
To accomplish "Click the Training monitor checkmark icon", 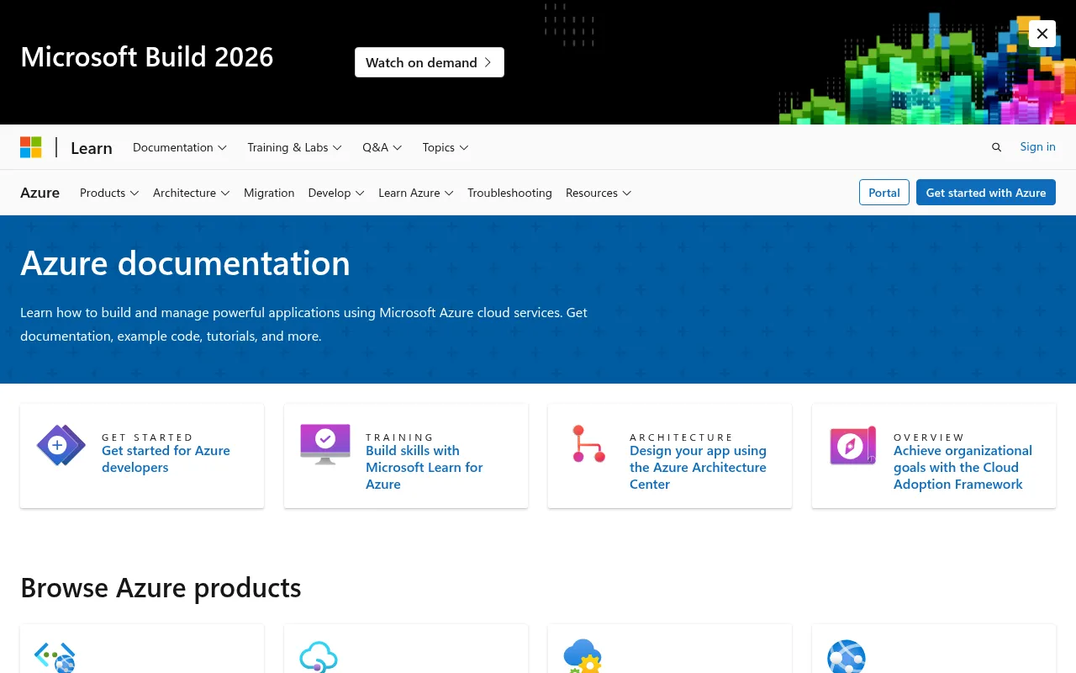I will [x=325, y=444].
